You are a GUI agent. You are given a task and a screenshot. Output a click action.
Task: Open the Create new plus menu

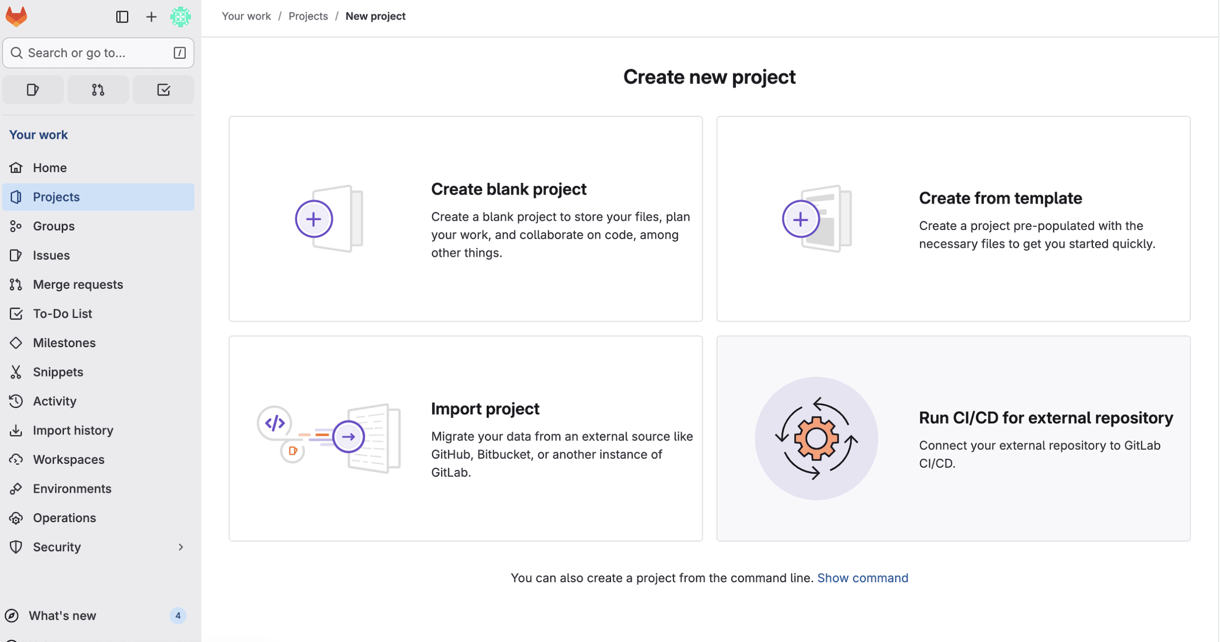tap(151, 17)
